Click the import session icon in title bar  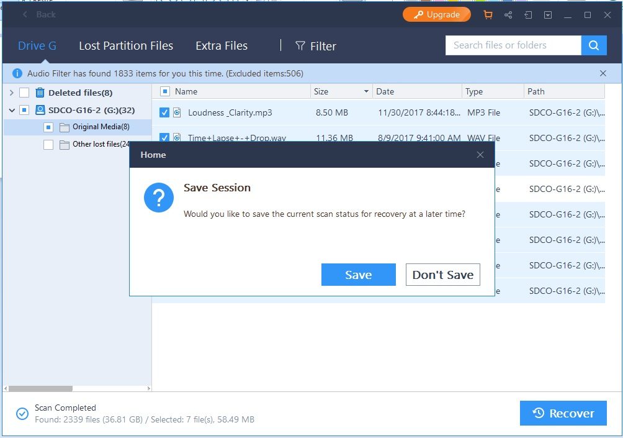tap(528, 15)
